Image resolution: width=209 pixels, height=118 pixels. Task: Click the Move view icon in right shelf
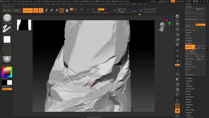[177, 79]
